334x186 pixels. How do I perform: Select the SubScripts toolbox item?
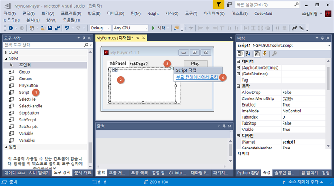click(x=28, y=126)
